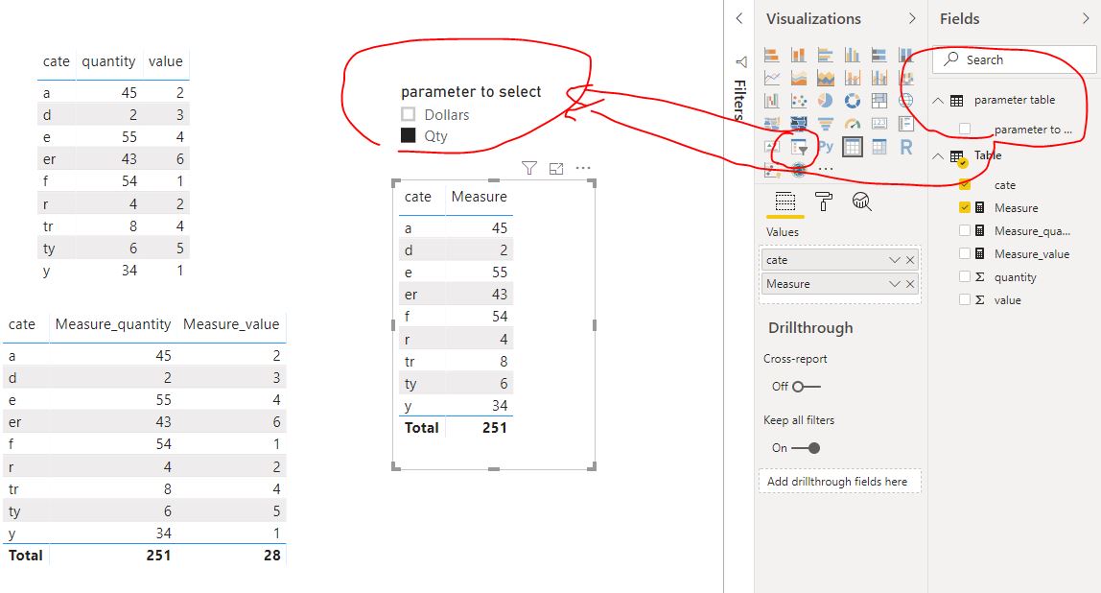Screen dimensions: 1101x593
Task: Select the table visual icon
Action: 853,147
